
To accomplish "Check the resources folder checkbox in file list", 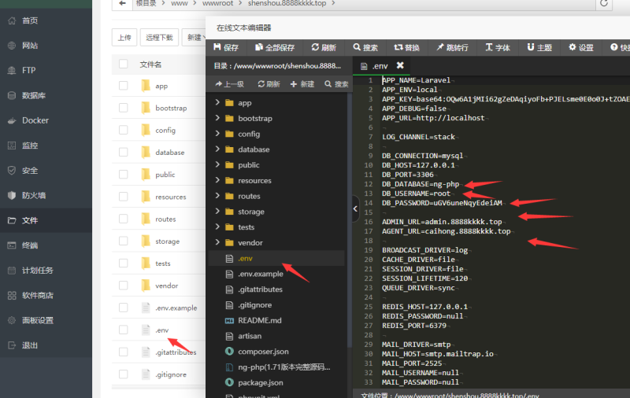I will [124, 197].
